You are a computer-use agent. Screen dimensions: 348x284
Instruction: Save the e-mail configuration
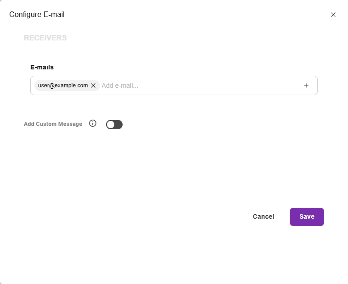tap(307, 216)
